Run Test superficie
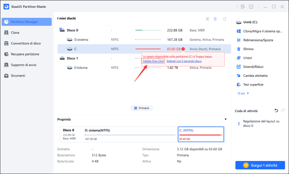 click(250, 84)
